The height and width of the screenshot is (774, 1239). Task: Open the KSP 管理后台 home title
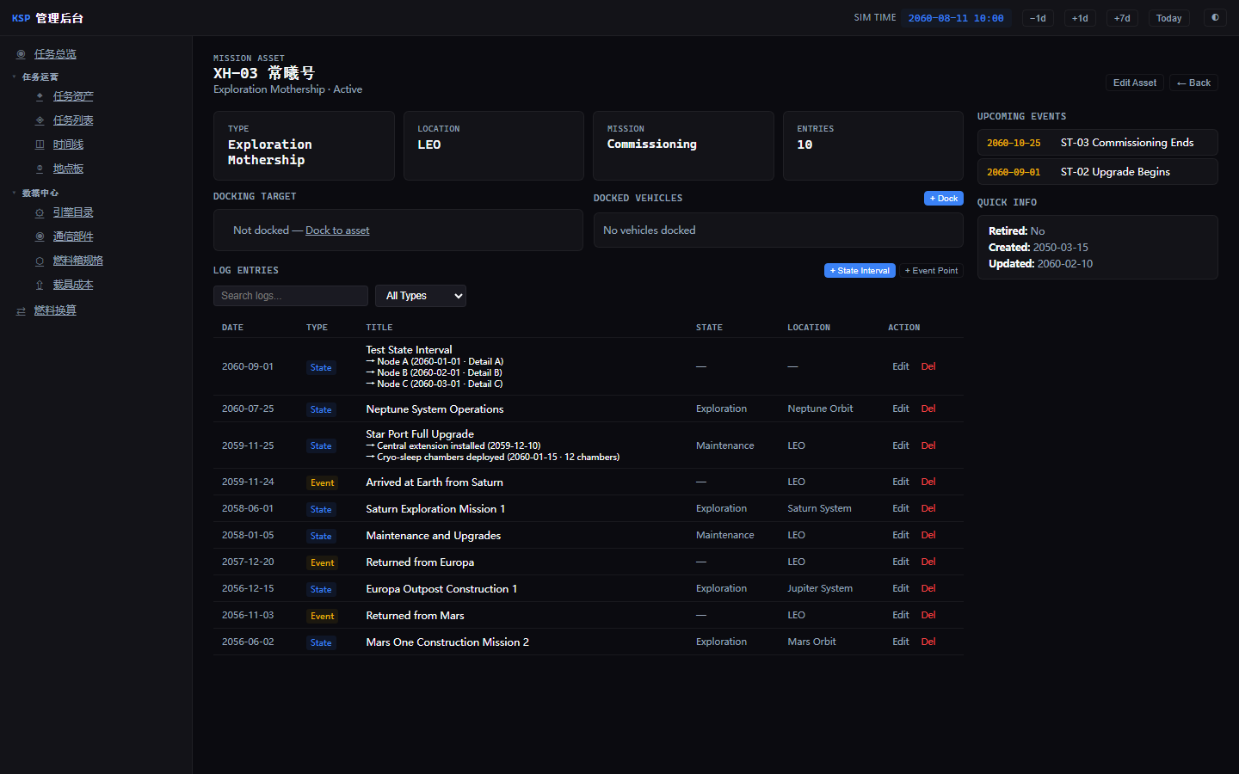(x=47, y=18)
